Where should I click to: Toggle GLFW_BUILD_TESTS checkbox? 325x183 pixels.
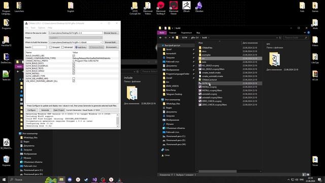point(74,68)
